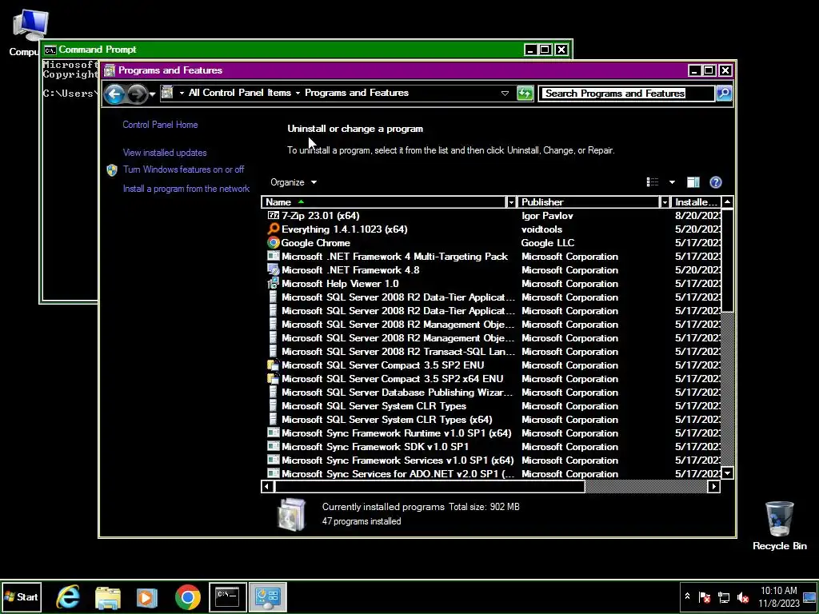Click the Google LLC publisher cell

point(548,243)
